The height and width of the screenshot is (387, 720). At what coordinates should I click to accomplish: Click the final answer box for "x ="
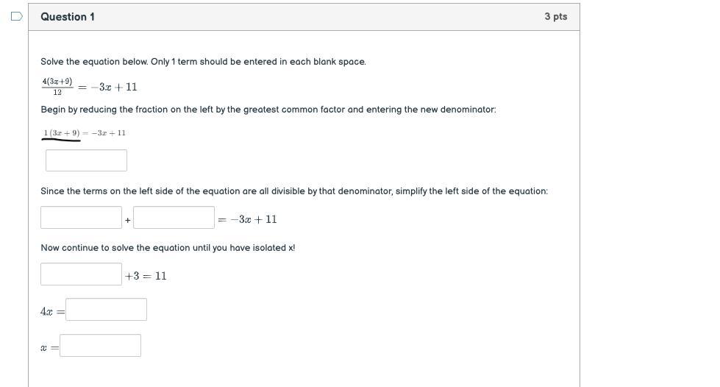point(100,346)
